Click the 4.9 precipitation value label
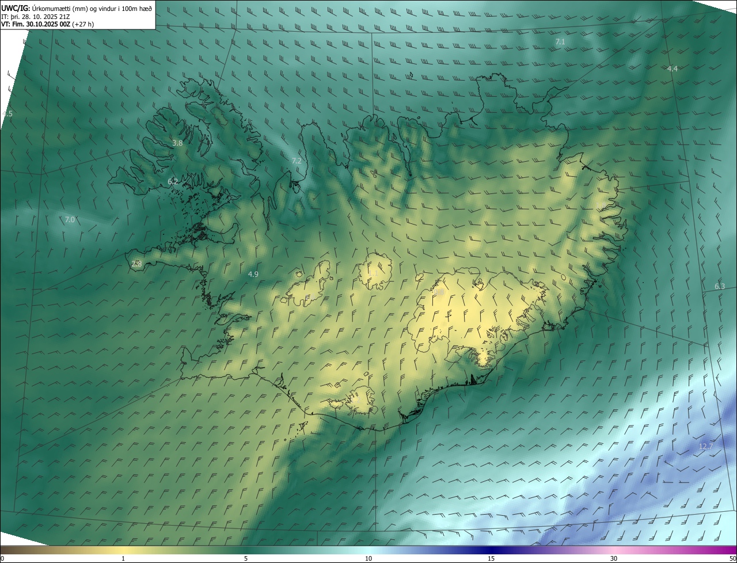Viewport: 737px width, 563px height. (253, 274)
